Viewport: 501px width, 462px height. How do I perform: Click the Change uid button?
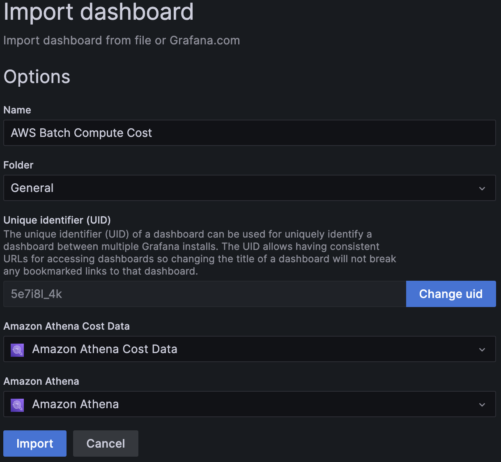pyautogui.click(x=451, y=294)
